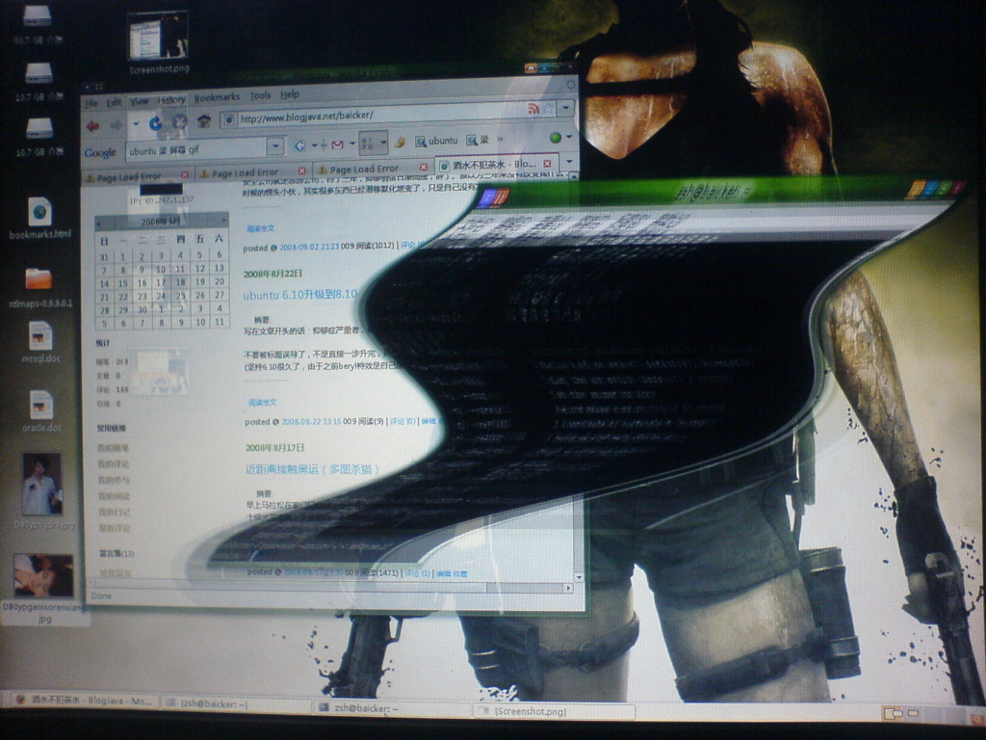This screenshot has width=986, height=740.
Task: Select the mssql.doc desktop file
Action: [x=40, y=343]
